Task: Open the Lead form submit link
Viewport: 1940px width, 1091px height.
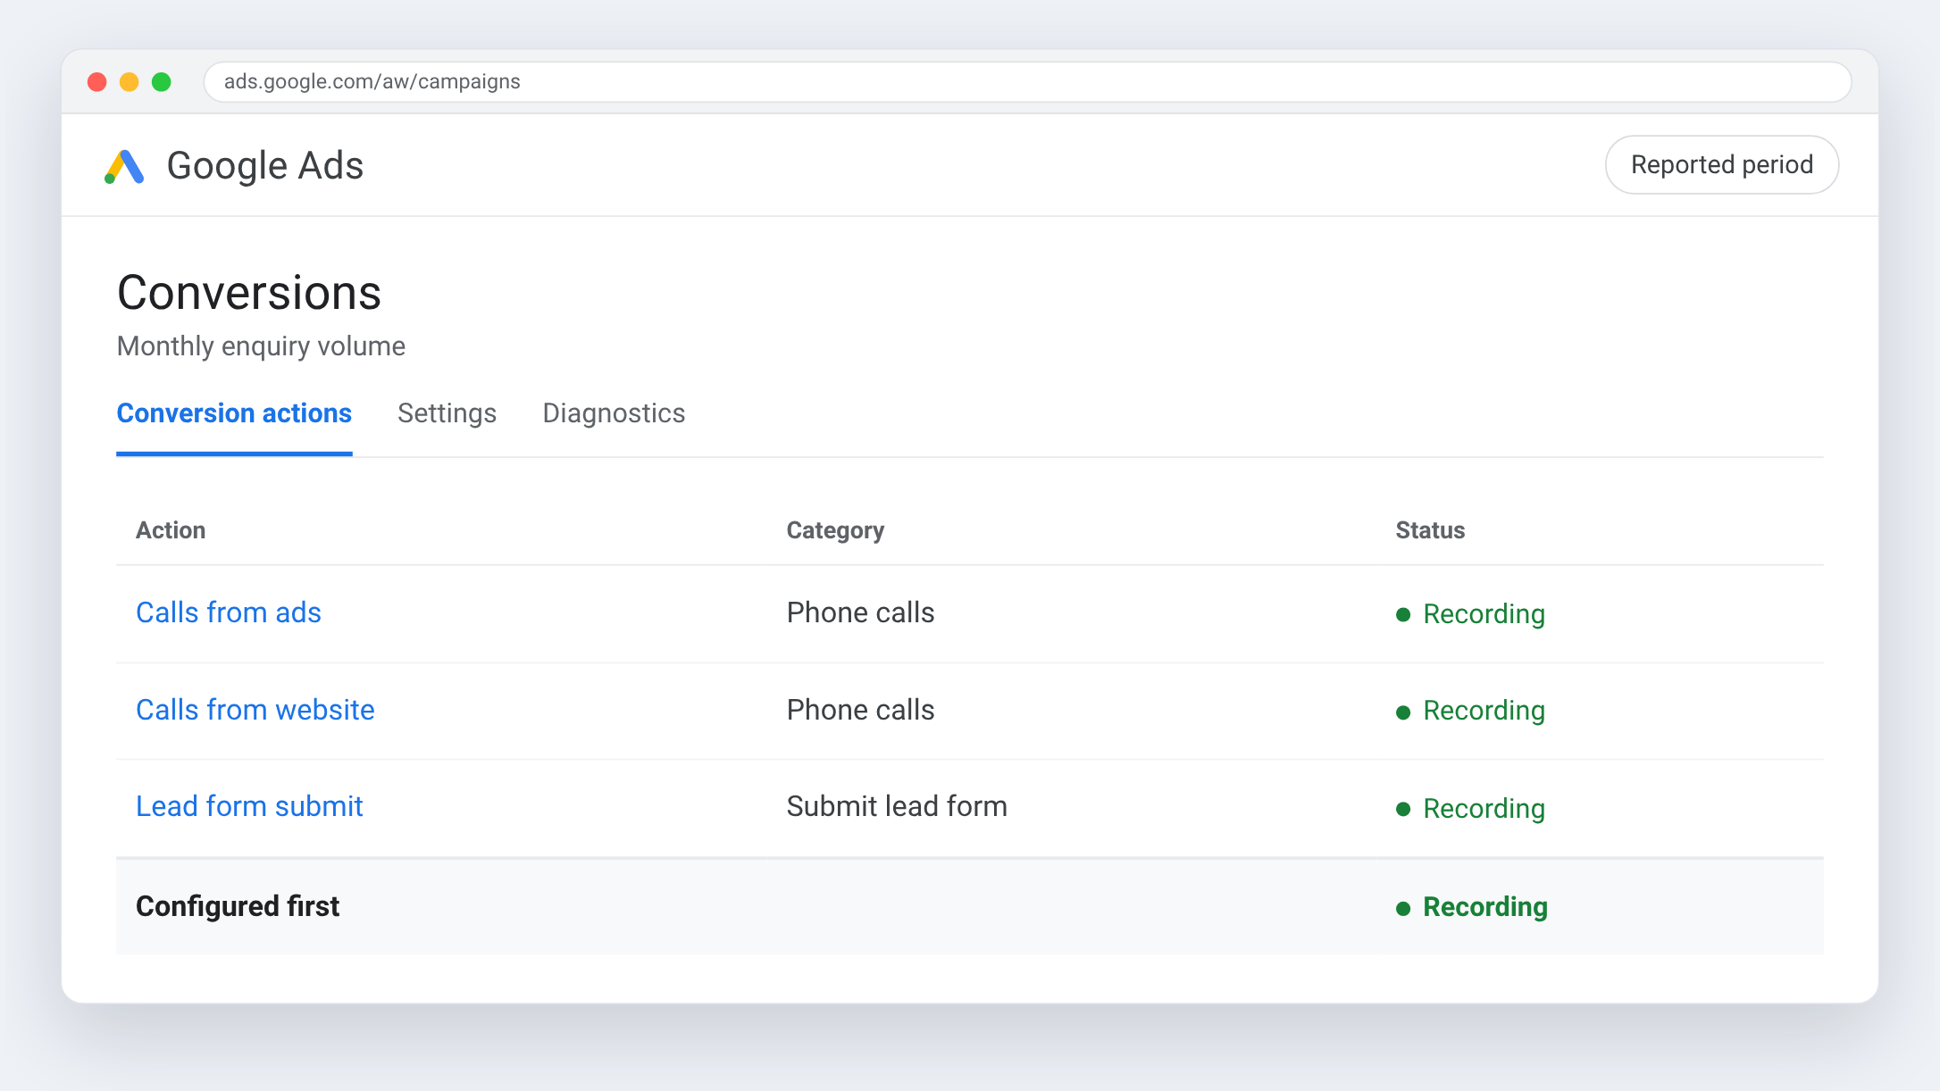Action: 249,806
